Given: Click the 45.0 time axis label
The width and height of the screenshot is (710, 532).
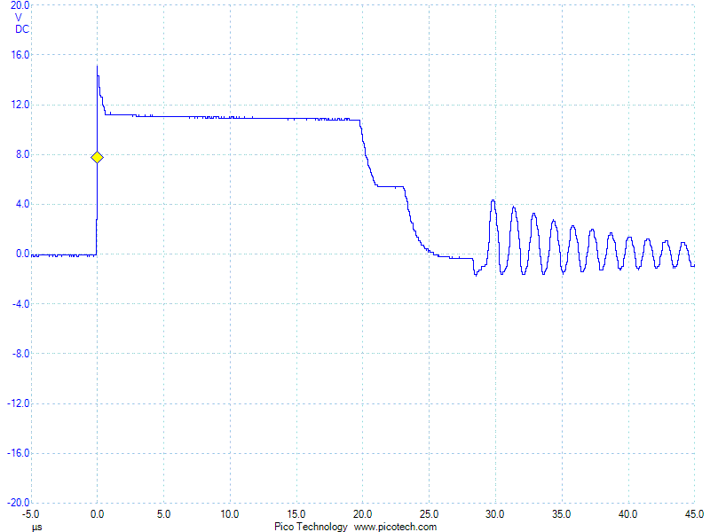Looking at the screenshot, I should 694,514.
